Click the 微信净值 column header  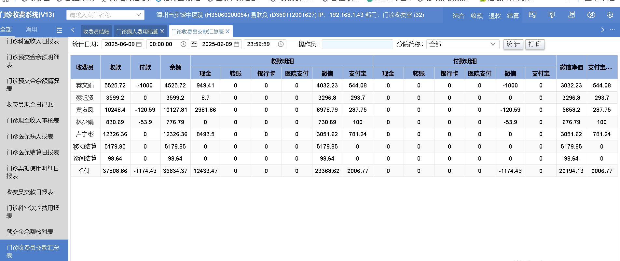(x=572, y=67)
